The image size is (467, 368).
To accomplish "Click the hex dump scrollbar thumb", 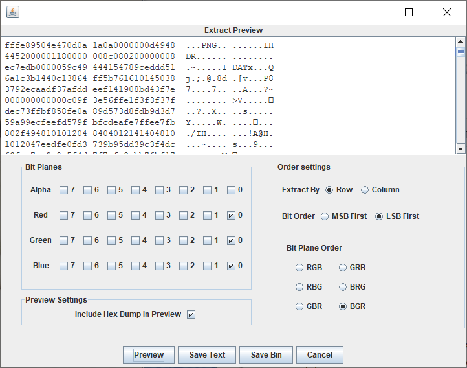I will [x=461, y=52].
